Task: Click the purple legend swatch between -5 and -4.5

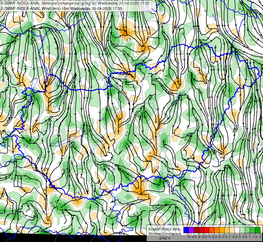Action: (191, 230)
